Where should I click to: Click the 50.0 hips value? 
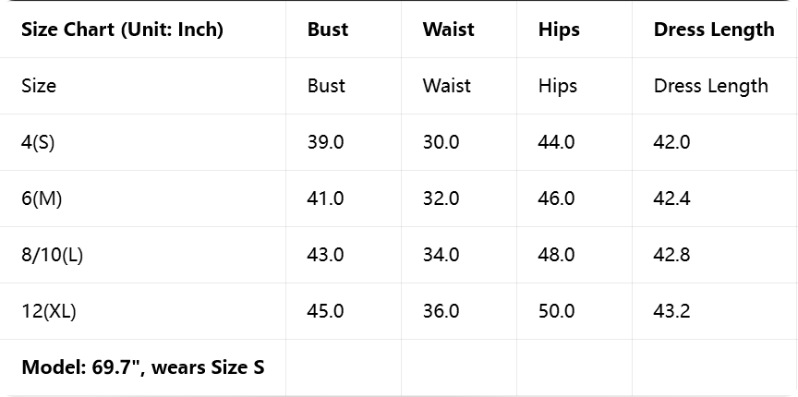pos(556,311)
